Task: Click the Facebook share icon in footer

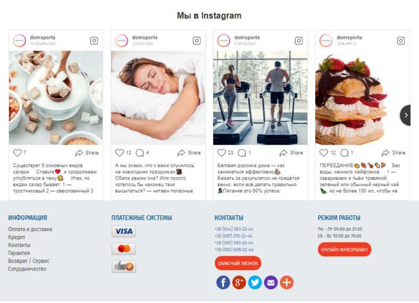Action: [x=223, y=282]
